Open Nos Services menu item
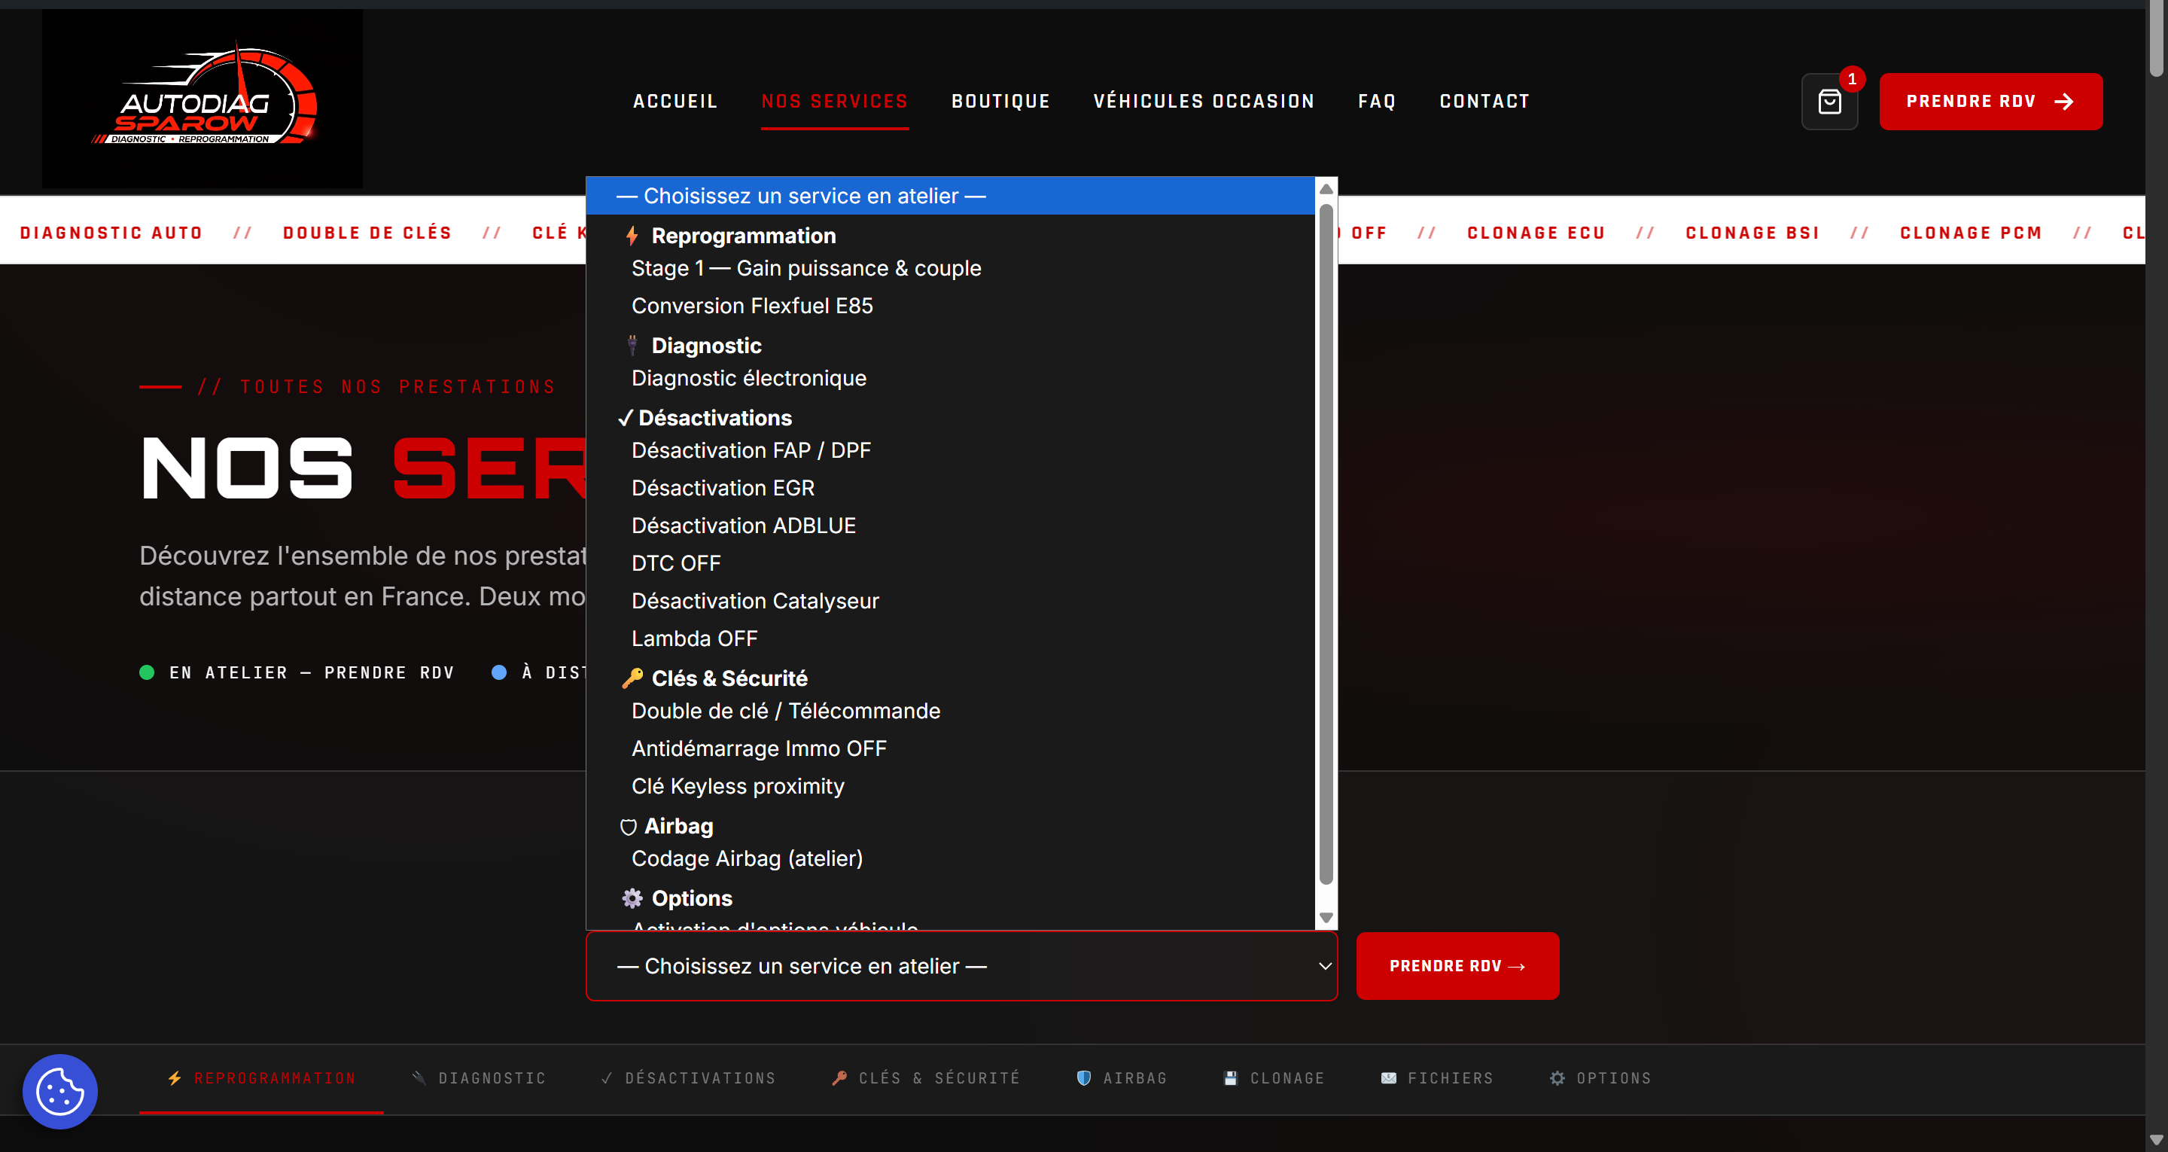This screenshot has height=1152, width=2168. click(834, 102)
